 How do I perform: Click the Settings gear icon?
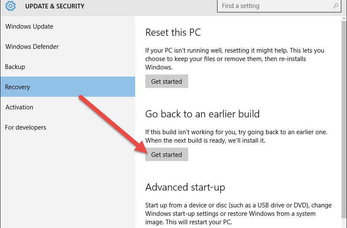tap(11, 6)
